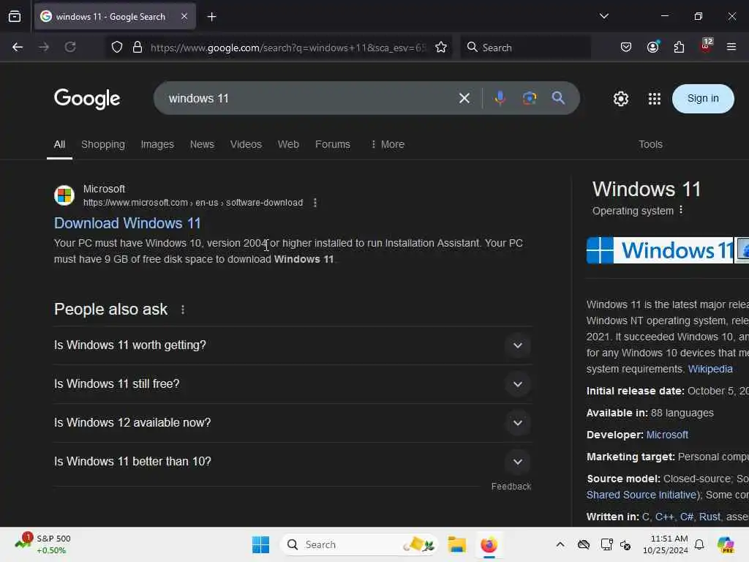Click the Sign in button

click(703, 99)
